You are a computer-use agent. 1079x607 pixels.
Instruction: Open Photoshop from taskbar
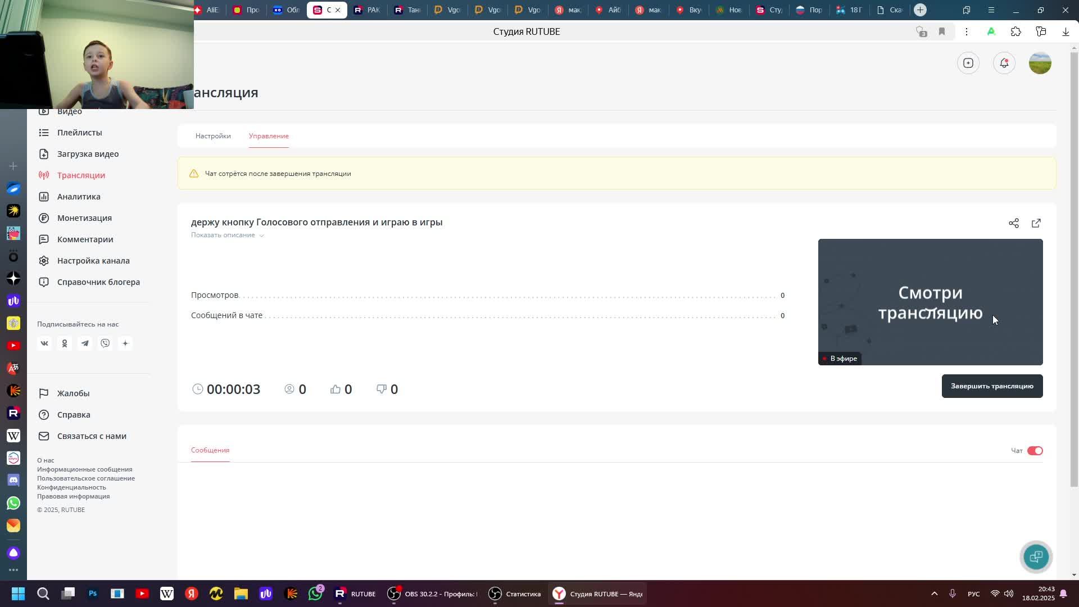93,594
